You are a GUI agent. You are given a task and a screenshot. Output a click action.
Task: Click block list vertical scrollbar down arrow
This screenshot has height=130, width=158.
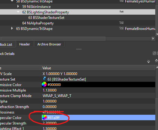click(x=157, y=34)
